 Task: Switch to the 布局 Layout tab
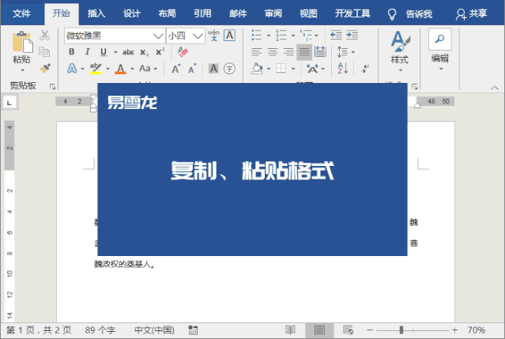168,13
